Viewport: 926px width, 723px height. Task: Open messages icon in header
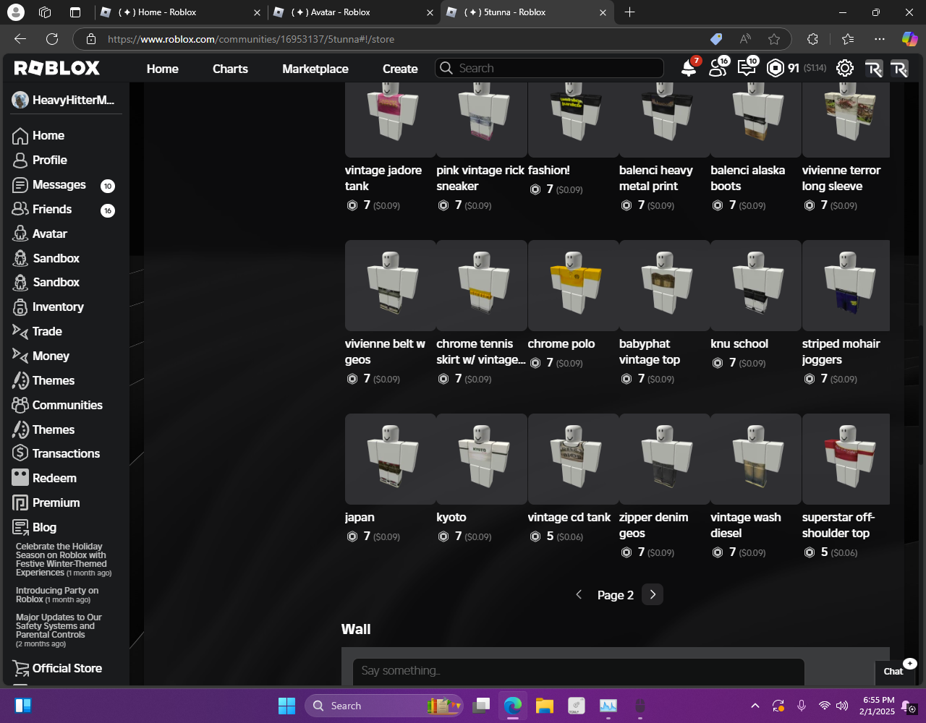coord(746,69)
